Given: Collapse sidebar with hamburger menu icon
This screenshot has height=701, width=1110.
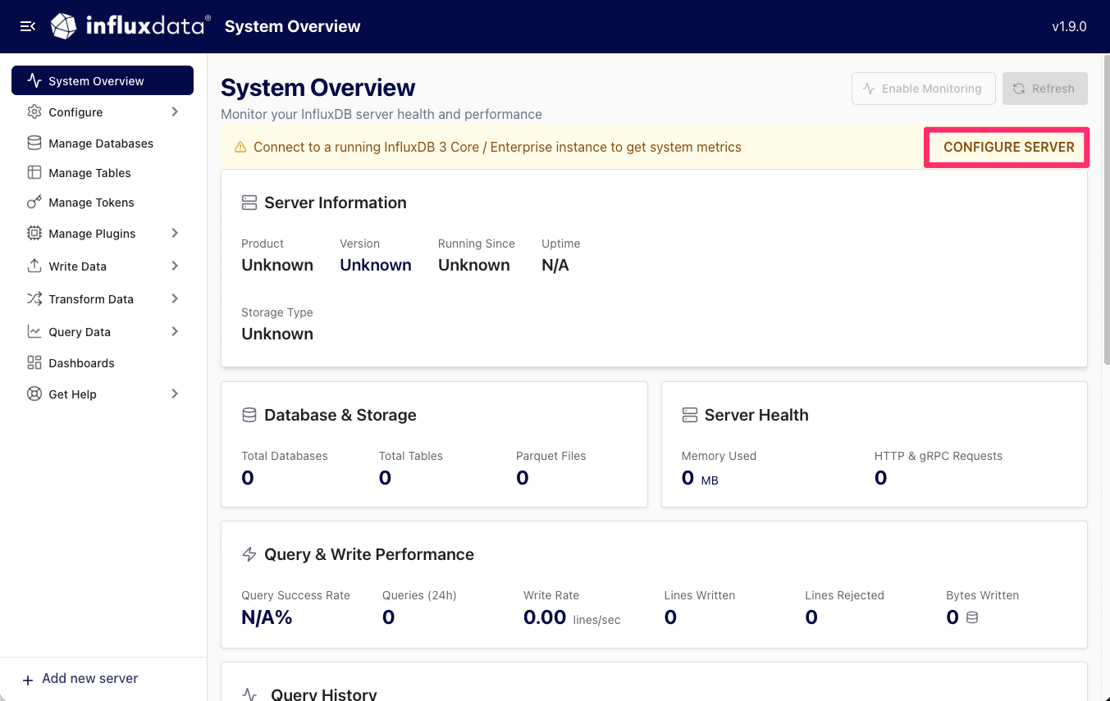Looking at the screenshot, I should click(x=27, y=26).
